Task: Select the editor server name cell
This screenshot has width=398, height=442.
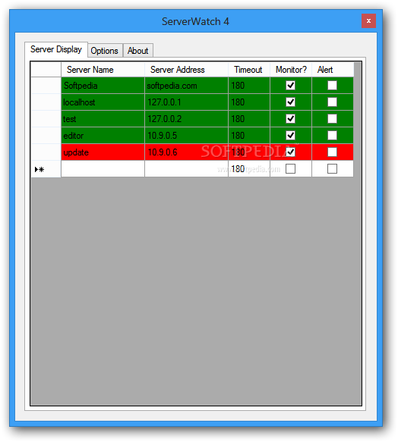Action: click(103, 135)
